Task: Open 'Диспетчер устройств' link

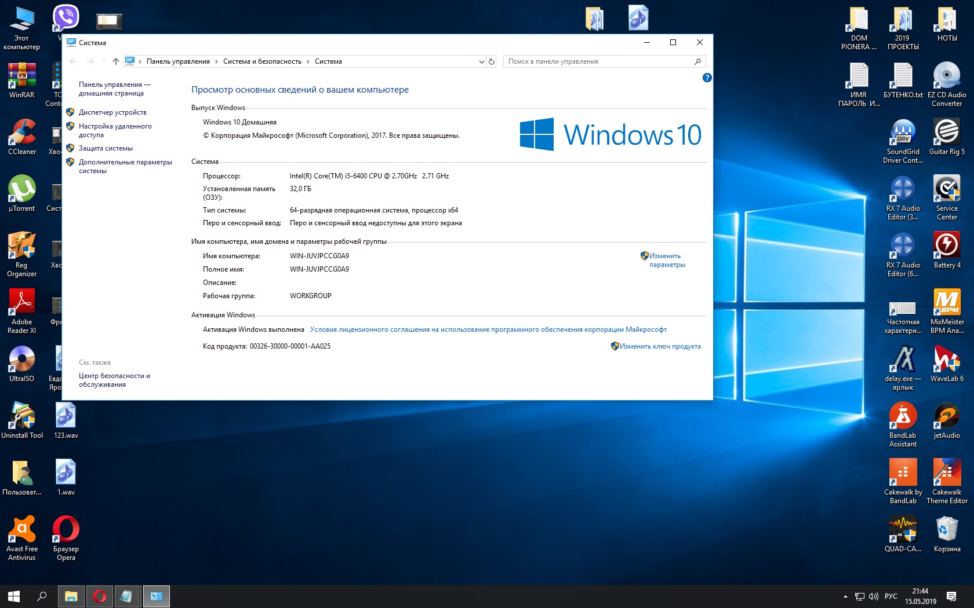Action: [112, 112]
